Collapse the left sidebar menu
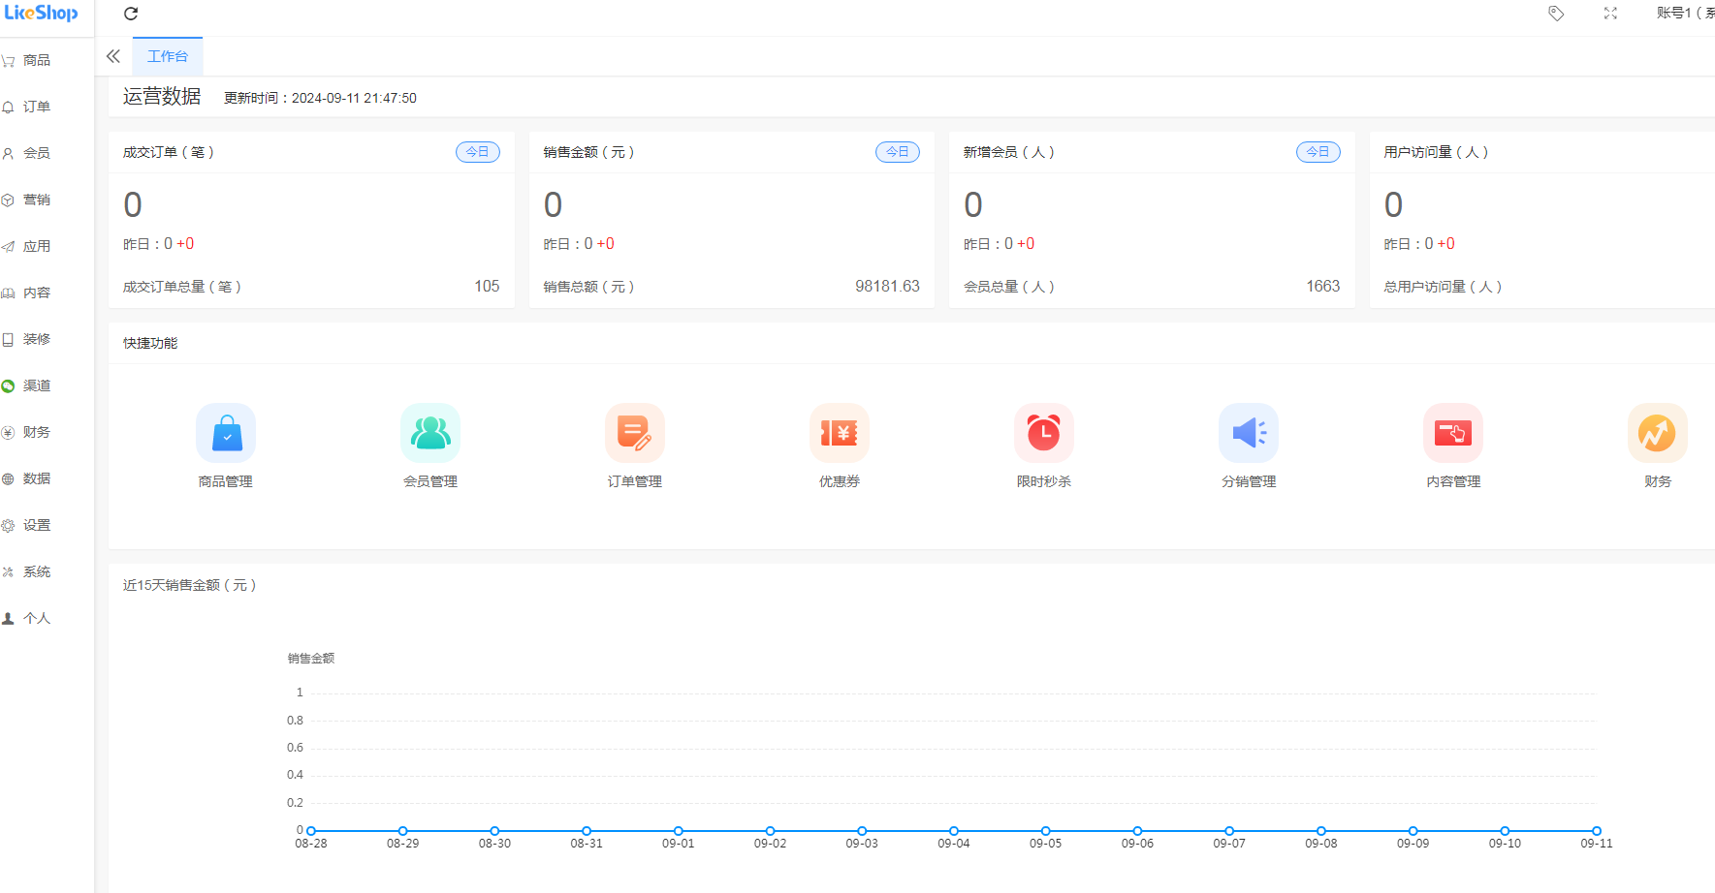 112,55
